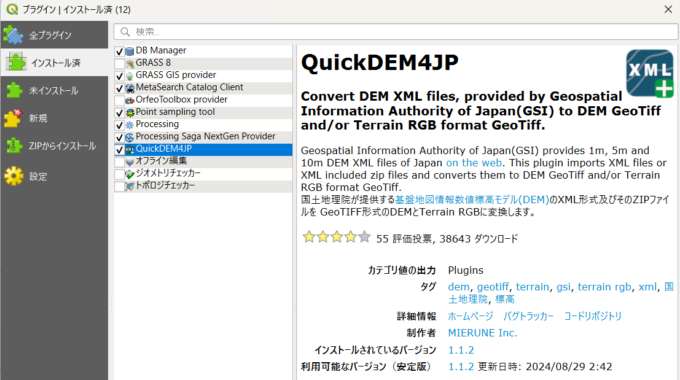Enable OrfeoToolbox provider checkbox
The width and height of the screenshot is (680, 380).
point(120,101)
